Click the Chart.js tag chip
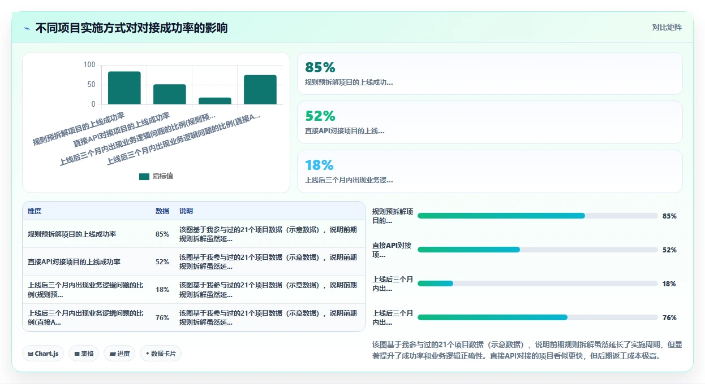Image resolution: width=705 pixels, height=384 pixels. [43, 354]
